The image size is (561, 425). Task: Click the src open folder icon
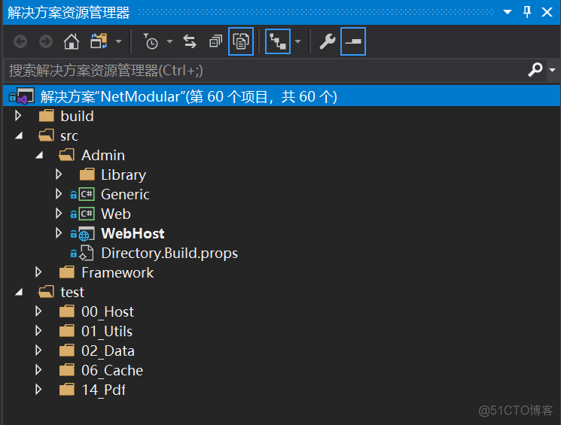47,135
